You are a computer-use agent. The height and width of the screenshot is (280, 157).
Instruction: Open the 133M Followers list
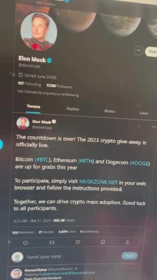tap(59, 86)
